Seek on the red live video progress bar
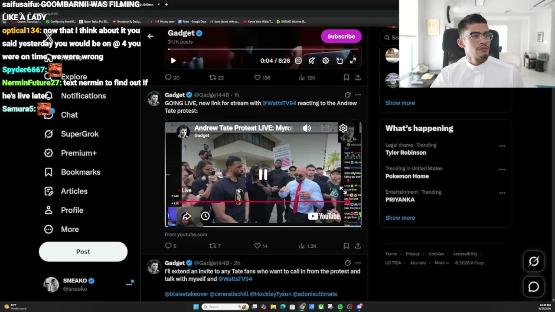 (263, 201)
